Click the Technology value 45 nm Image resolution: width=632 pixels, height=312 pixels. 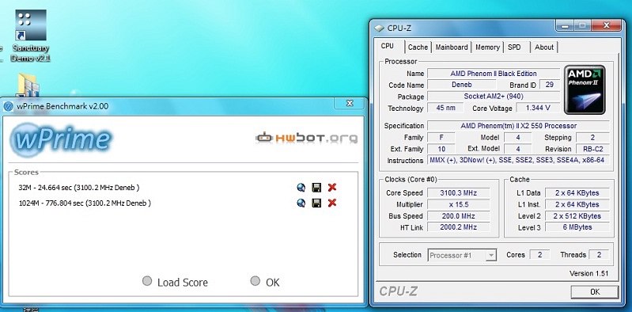point(446,108)
